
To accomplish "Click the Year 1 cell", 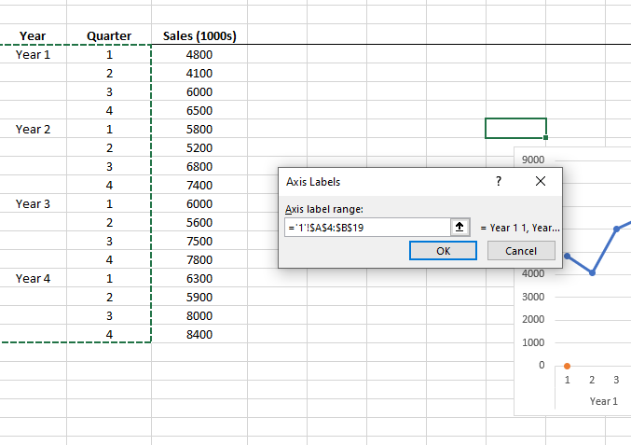I will click(34, 55).
